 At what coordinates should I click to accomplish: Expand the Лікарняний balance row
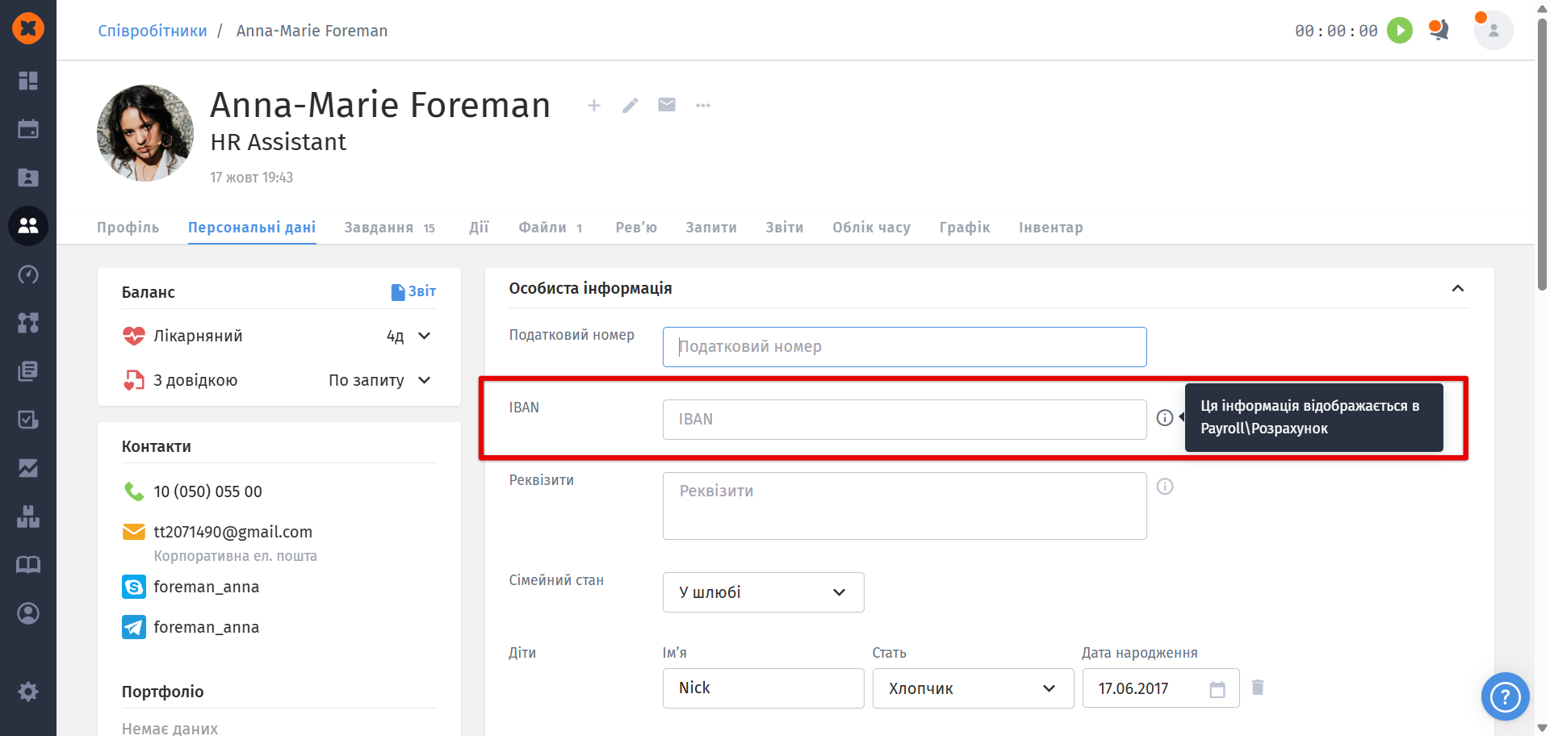pos(425,336)
